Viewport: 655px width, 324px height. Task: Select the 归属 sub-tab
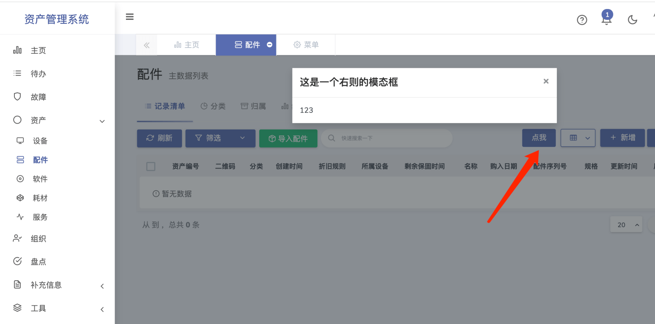[x=253, y=106]
